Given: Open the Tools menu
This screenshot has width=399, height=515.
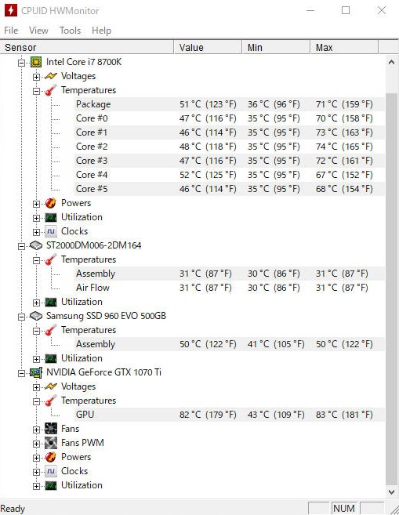Looking at the screenshot, I should pyautogui.click(x=70, y=31).
